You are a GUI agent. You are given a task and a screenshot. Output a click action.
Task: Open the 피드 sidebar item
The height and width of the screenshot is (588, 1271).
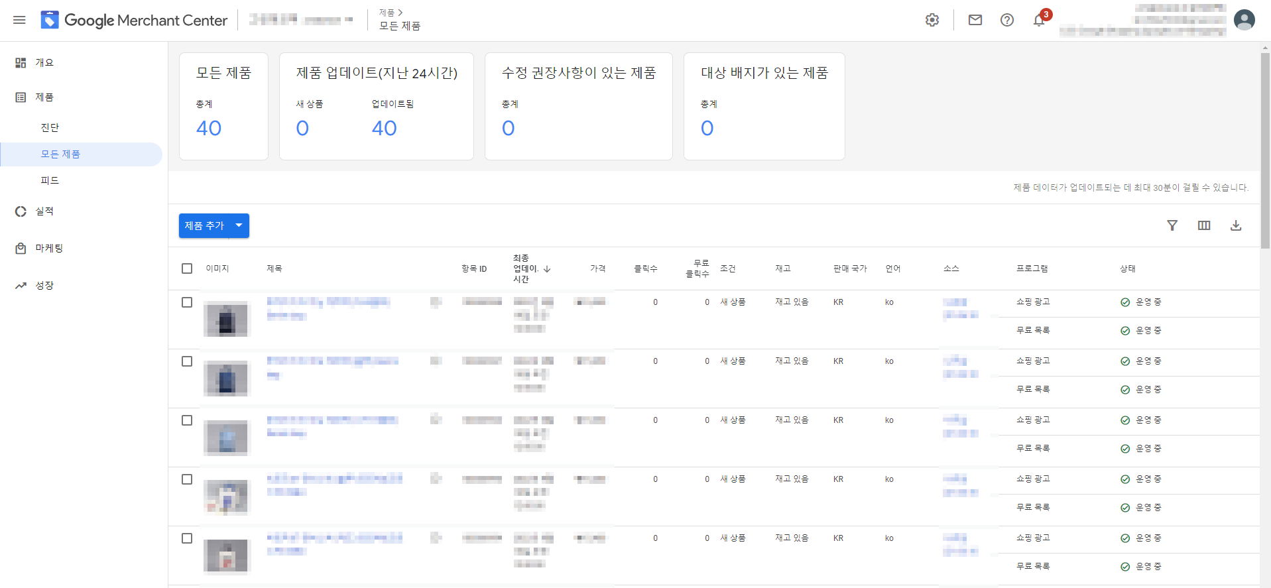50,180
